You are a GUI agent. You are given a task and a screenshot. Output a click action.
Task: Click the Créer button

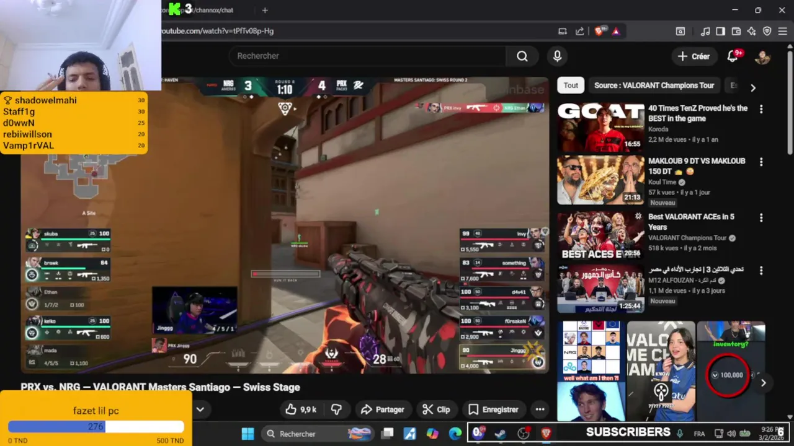[x=694, y=56]
